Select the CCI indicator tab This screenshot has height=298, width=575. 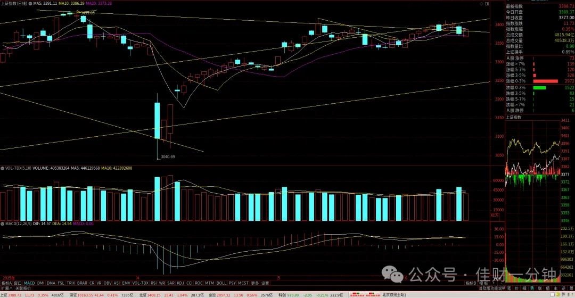click(x=189, y=283)
